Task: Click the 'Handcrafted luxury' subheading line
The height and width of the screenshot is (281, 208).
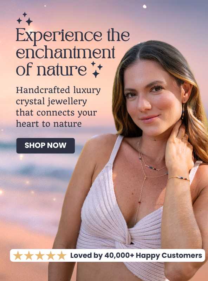Action: (x=58, y=90)
